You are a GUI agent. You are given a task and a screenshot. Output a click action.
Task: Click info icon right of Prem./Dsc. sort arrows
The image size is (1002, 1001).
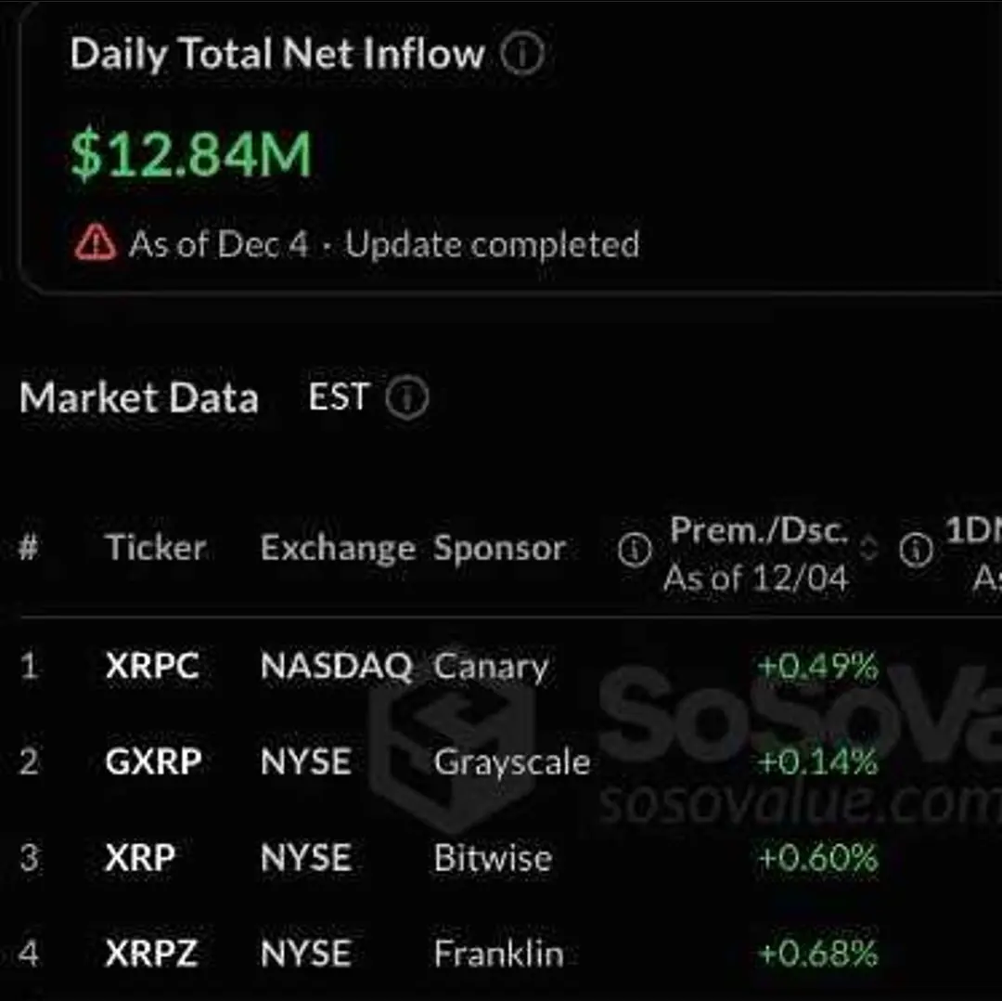pyautogui.click(x=917, y=550)
